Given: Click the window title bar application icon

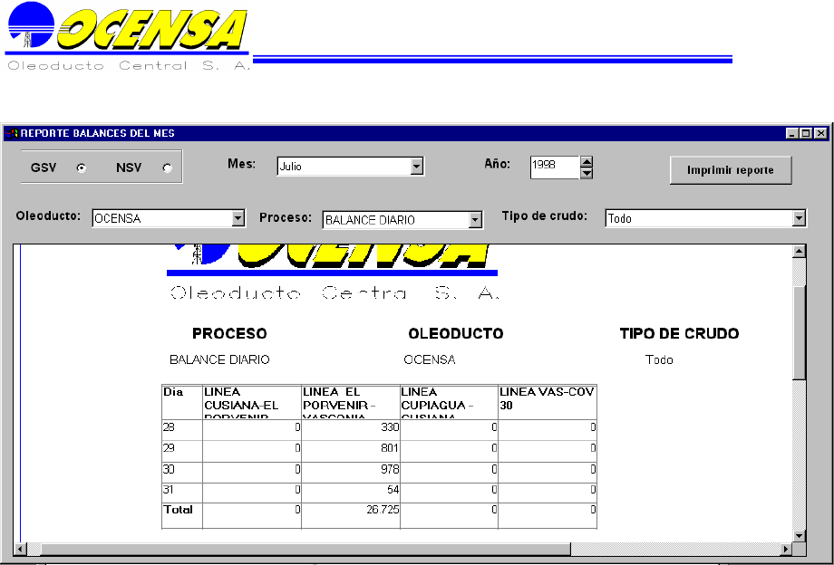Looking at the screenshot, I should (x=11, y=133).
